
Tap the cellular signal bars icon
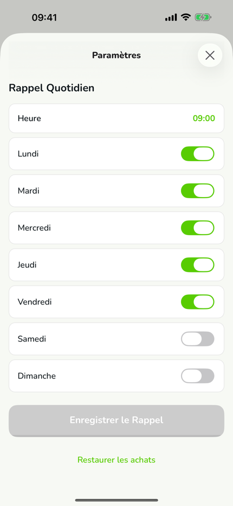(x=171, y=17)
